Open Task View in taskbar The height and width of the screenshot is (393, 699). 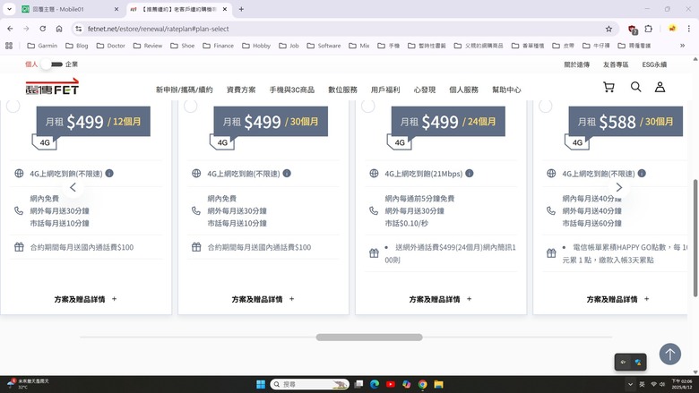click(358, 384)
